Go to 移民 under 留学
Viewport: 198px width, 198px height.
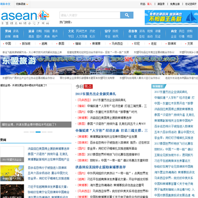click(x=116, y=36)
